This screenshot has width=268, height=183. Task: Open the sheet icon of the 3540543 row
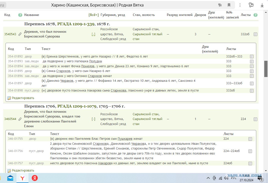click(x=255, y=34)
